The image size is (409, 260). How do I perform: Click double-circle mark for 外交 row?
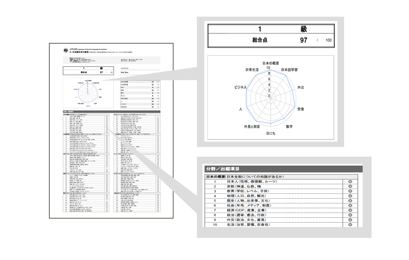350,220
